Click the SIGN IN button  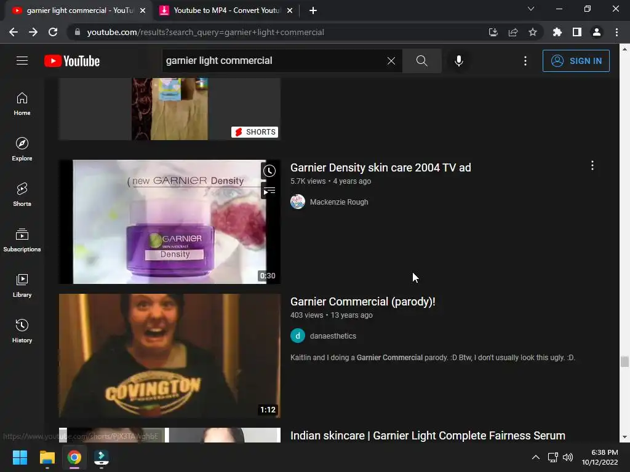576,61
